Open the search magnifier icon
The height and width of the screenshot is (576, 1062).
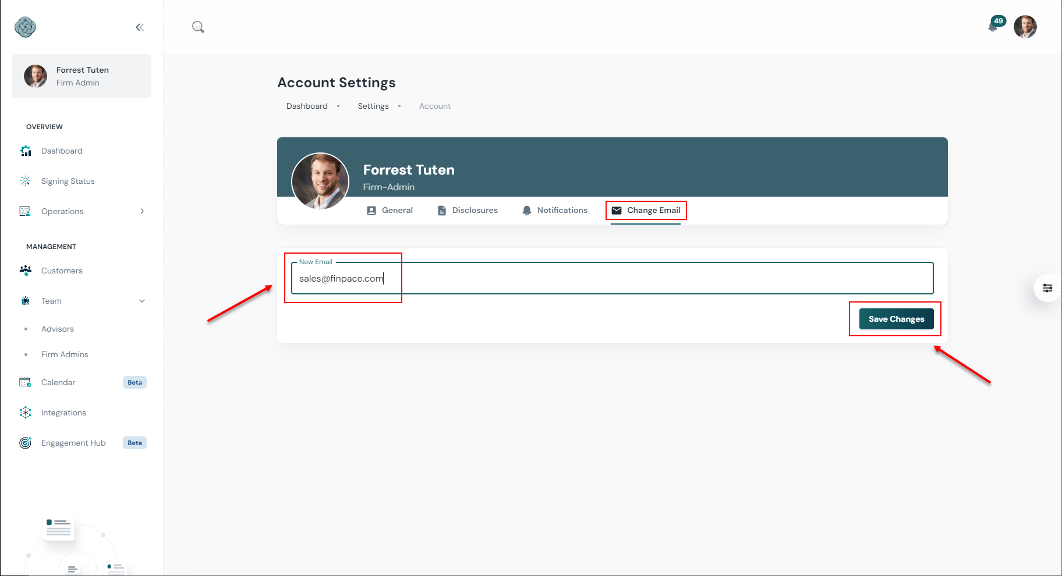(198, 27)
